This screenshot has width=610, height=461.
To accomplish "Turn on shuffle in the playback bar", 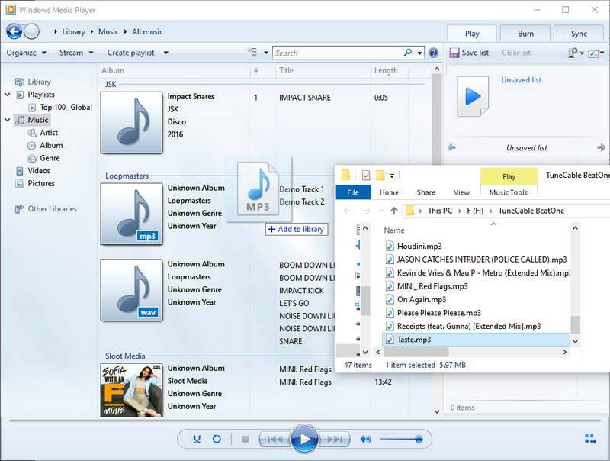I will tap(198, 439).
